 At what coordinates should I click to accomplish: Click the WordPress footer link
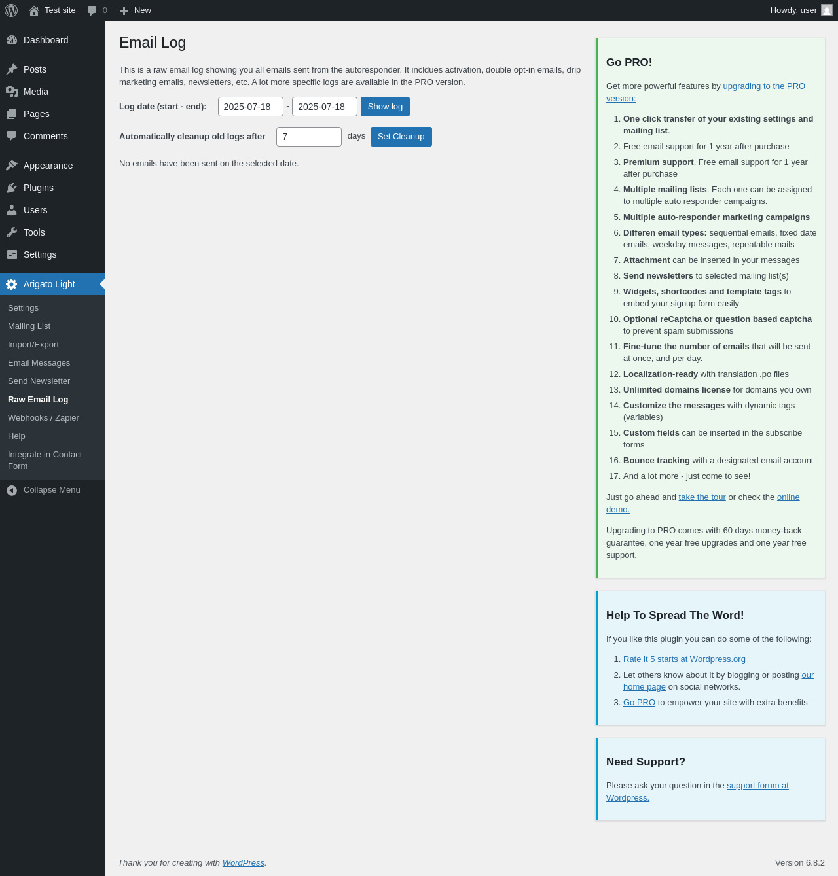(x=244, y=863)
